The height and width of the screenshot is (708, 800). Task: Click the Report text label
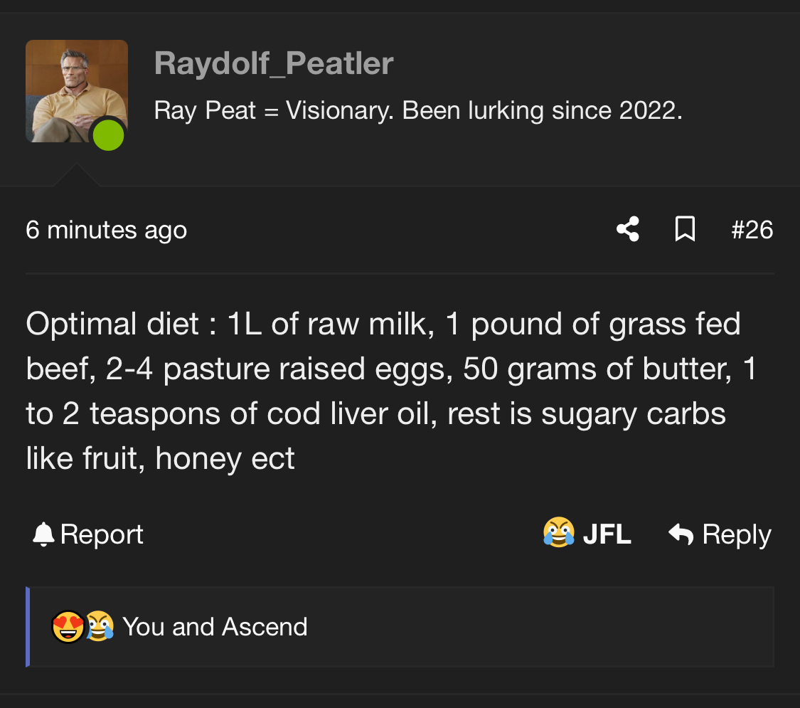pyautogui.click(x=102, y=534)
